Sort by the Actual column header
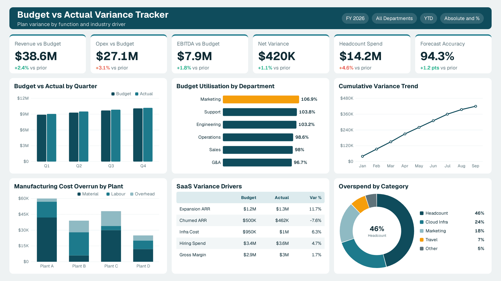 282,198
